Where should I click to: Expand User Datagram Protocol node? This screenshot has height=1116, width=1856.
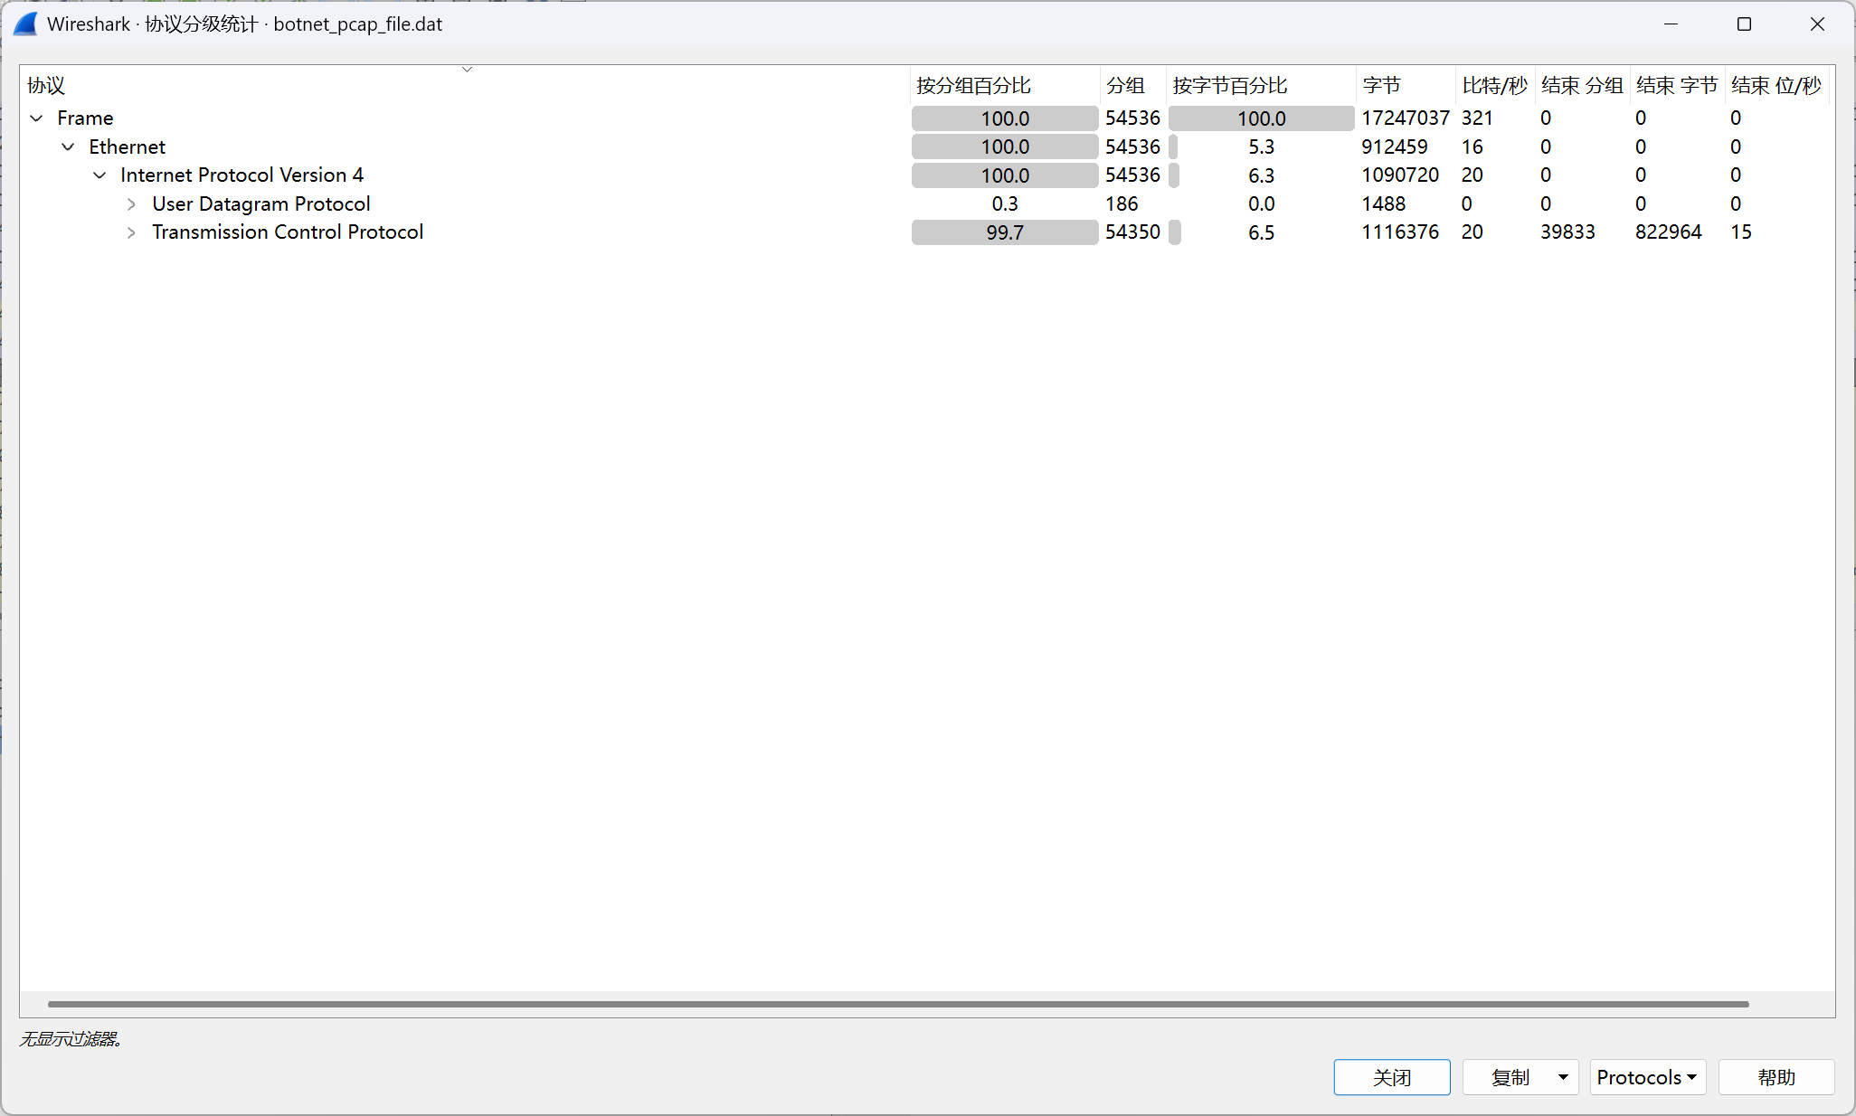[131, 204]
